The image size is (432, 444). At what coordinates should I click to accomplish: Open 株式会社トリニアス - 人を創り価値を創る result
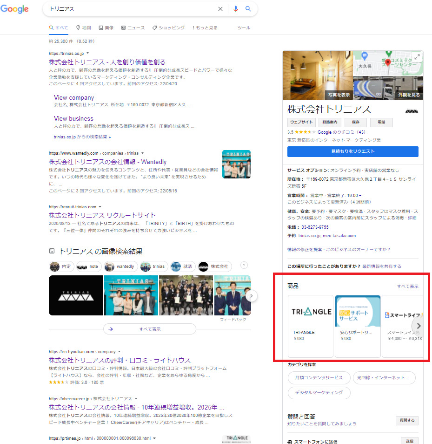pos(107,62)
